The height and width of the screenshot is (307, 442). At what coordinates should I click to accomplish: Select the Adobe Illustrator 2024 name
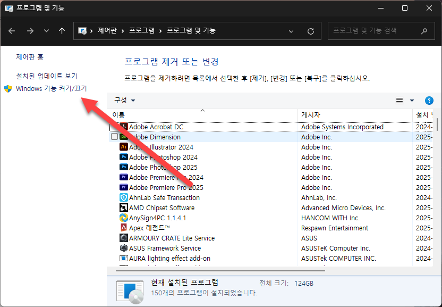click(161, 147)
